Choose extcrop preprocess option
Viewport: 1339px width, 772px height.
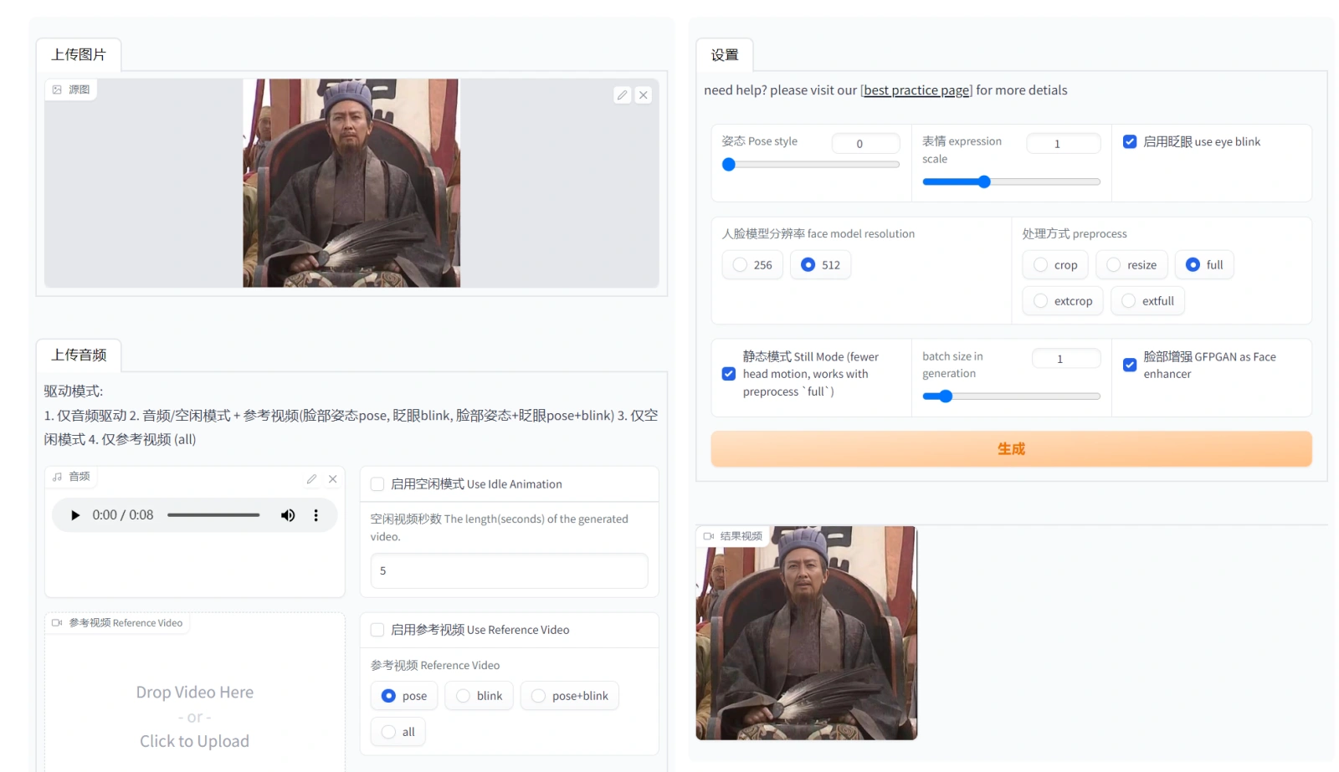click(x=1063, y=301)
